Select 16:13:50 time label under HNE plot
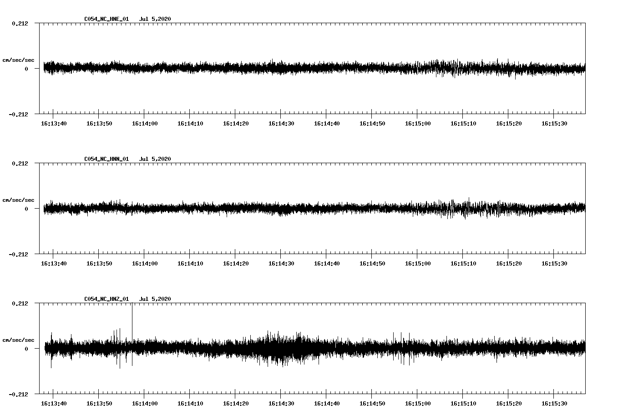 point(99,124)
